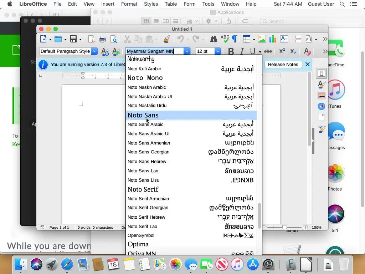The width and height of the screenshot is (365, 274).
Task: Expand the Paragraph Style dropdown arrow
Action: tap(94, 51)
